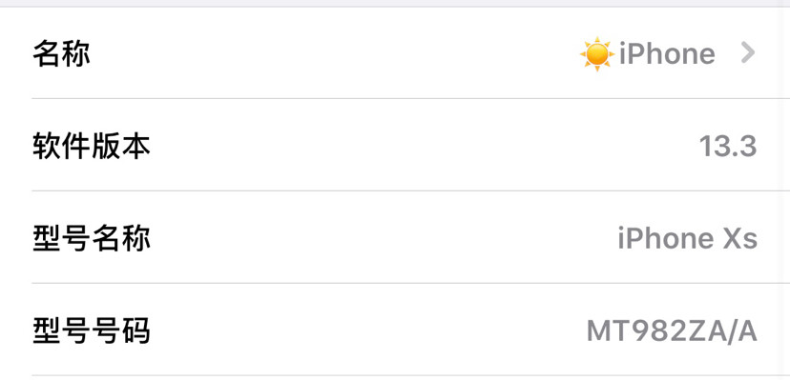
Task: Click the divider under 型号名称 row
Action: pos(410,283)
